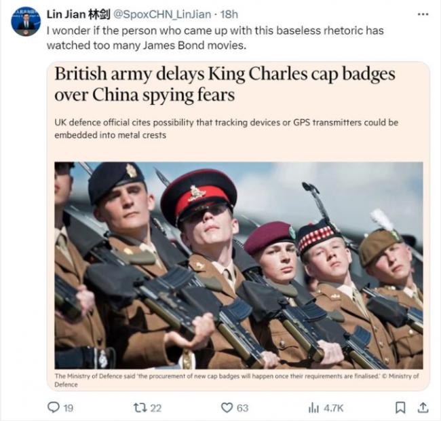The image size is (441, 421).
Task: Open view analytics bar chart icon
Action: [x=313, y=407]
